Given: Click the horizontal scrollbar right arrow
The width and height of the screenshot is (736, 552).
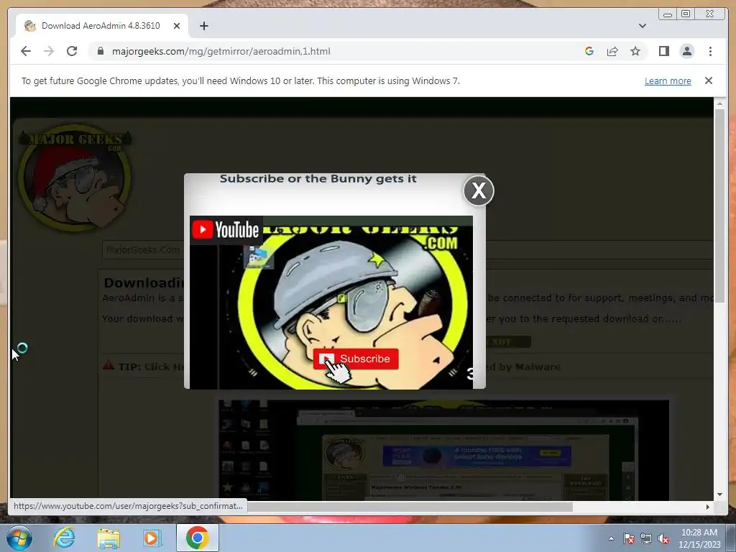Looking at the screenshot, I should click(x=708, y=507).
